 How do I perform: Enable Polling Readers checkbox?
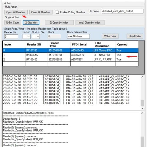tap(57, 12)
